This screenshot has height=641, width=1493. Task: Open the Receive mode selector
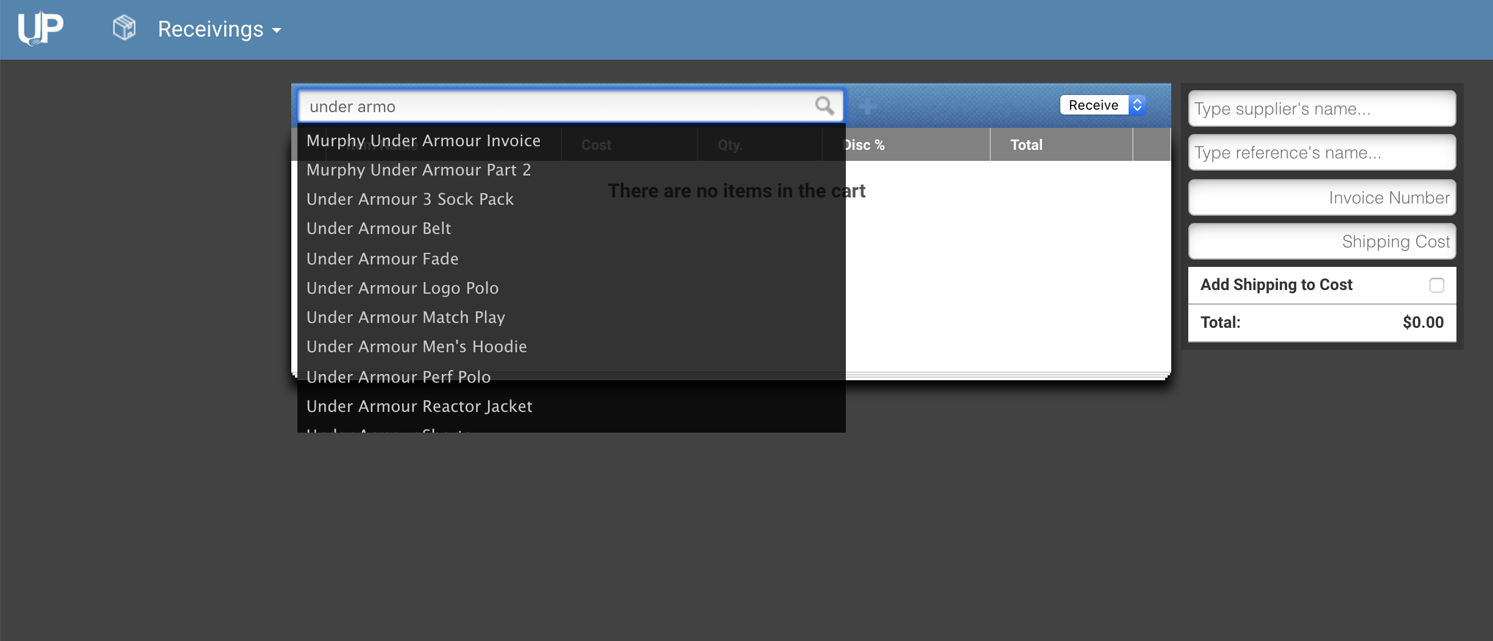point(1103,105)
